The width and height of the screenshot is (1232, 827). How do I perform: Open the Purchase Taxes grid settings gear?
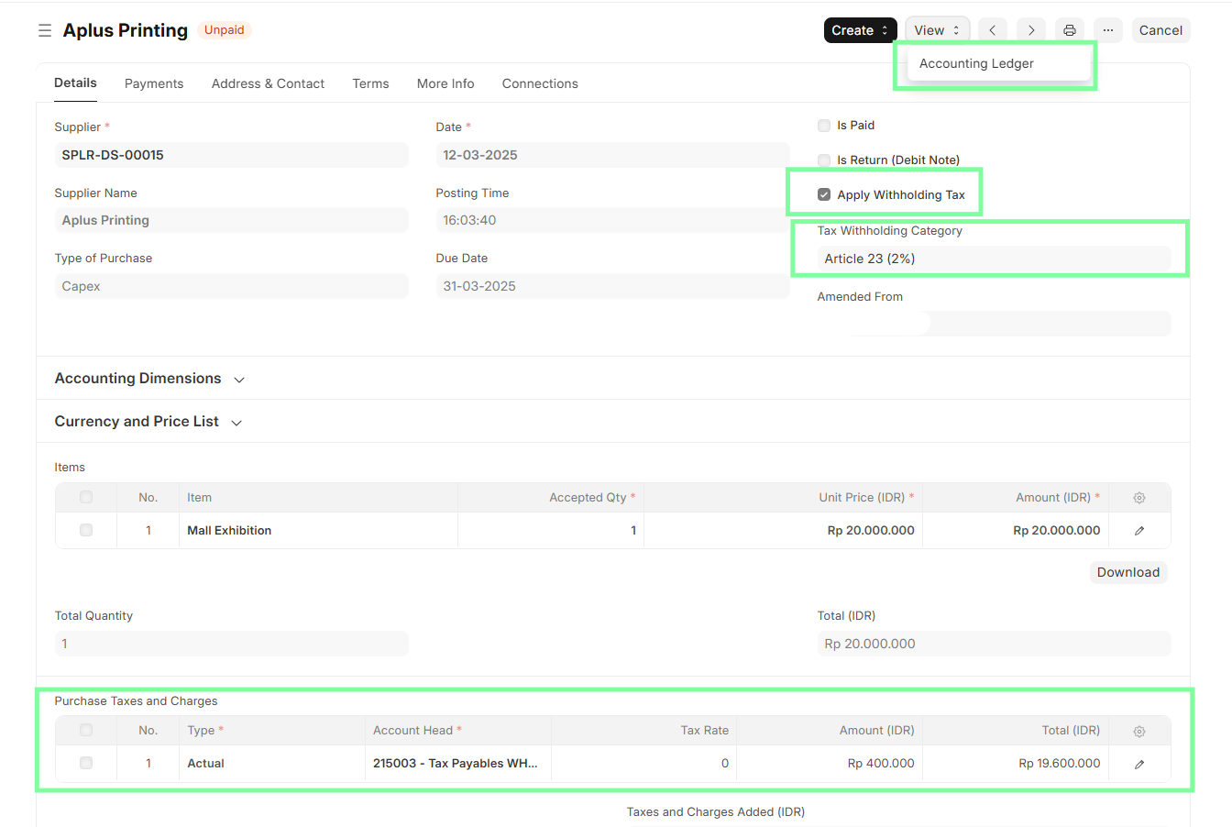(1138, 730)
